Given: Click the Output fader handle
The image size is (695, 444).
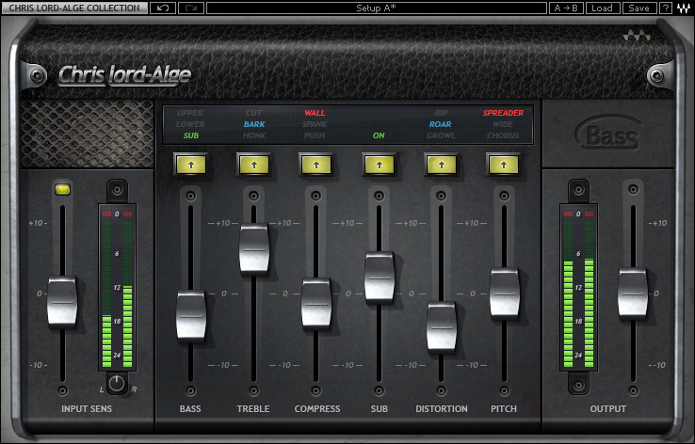Looking at the screenshot, I should pyautogui.click(x=633, y=293).
